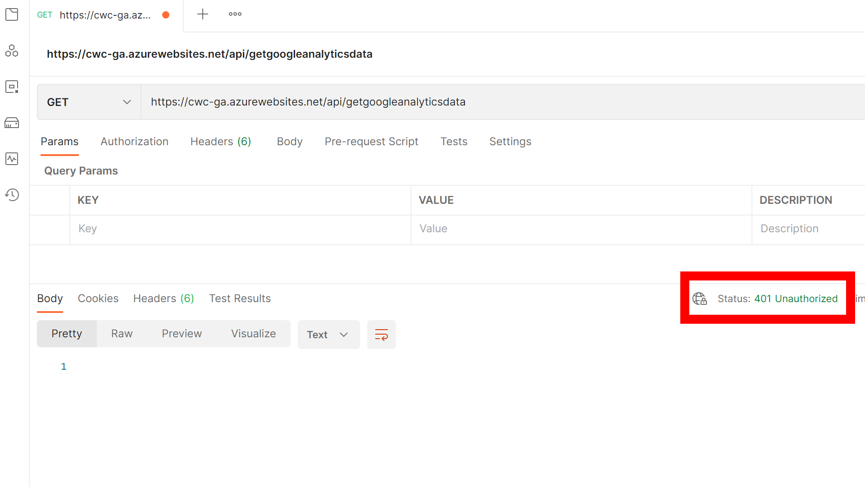
Task: Open the tab options ellipsis menu
Action: pos(235,14)
